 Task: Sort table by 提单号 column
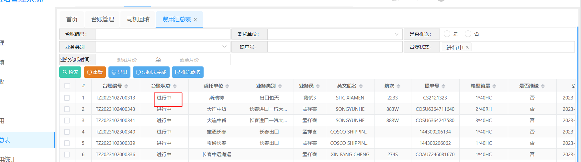coord(443,86)
